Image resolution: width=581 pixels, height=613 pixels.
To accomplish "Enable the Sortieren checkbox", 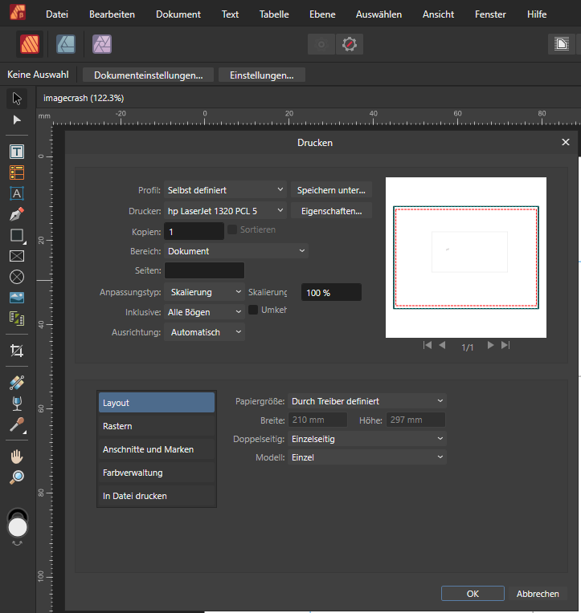I will coord(232,230).
